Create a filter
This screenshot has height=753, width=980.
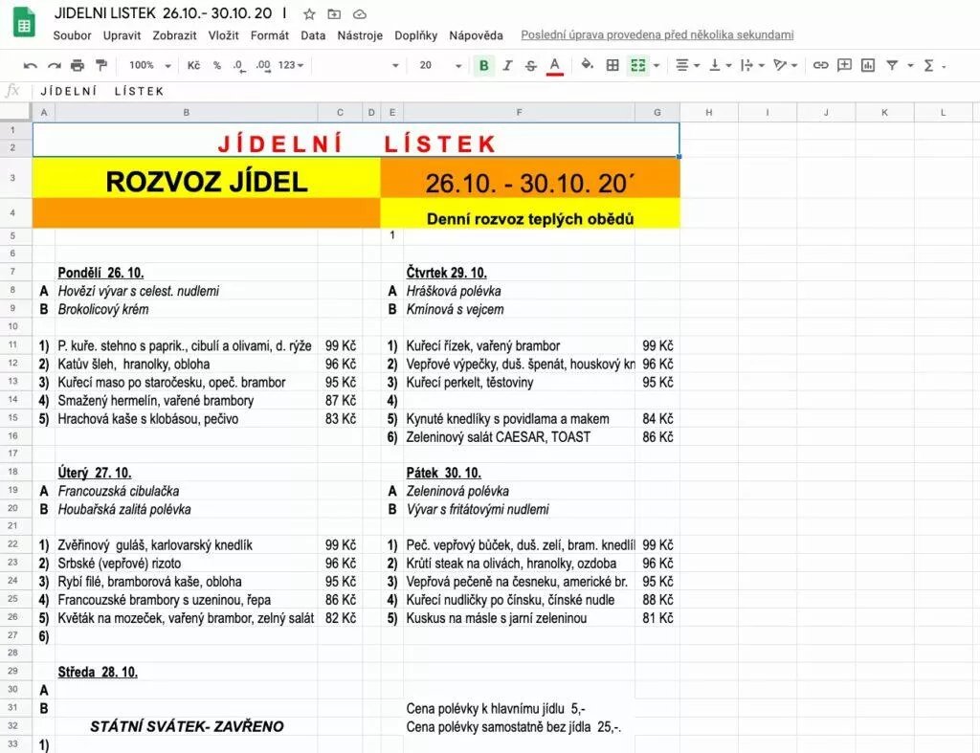coord(892,65)
